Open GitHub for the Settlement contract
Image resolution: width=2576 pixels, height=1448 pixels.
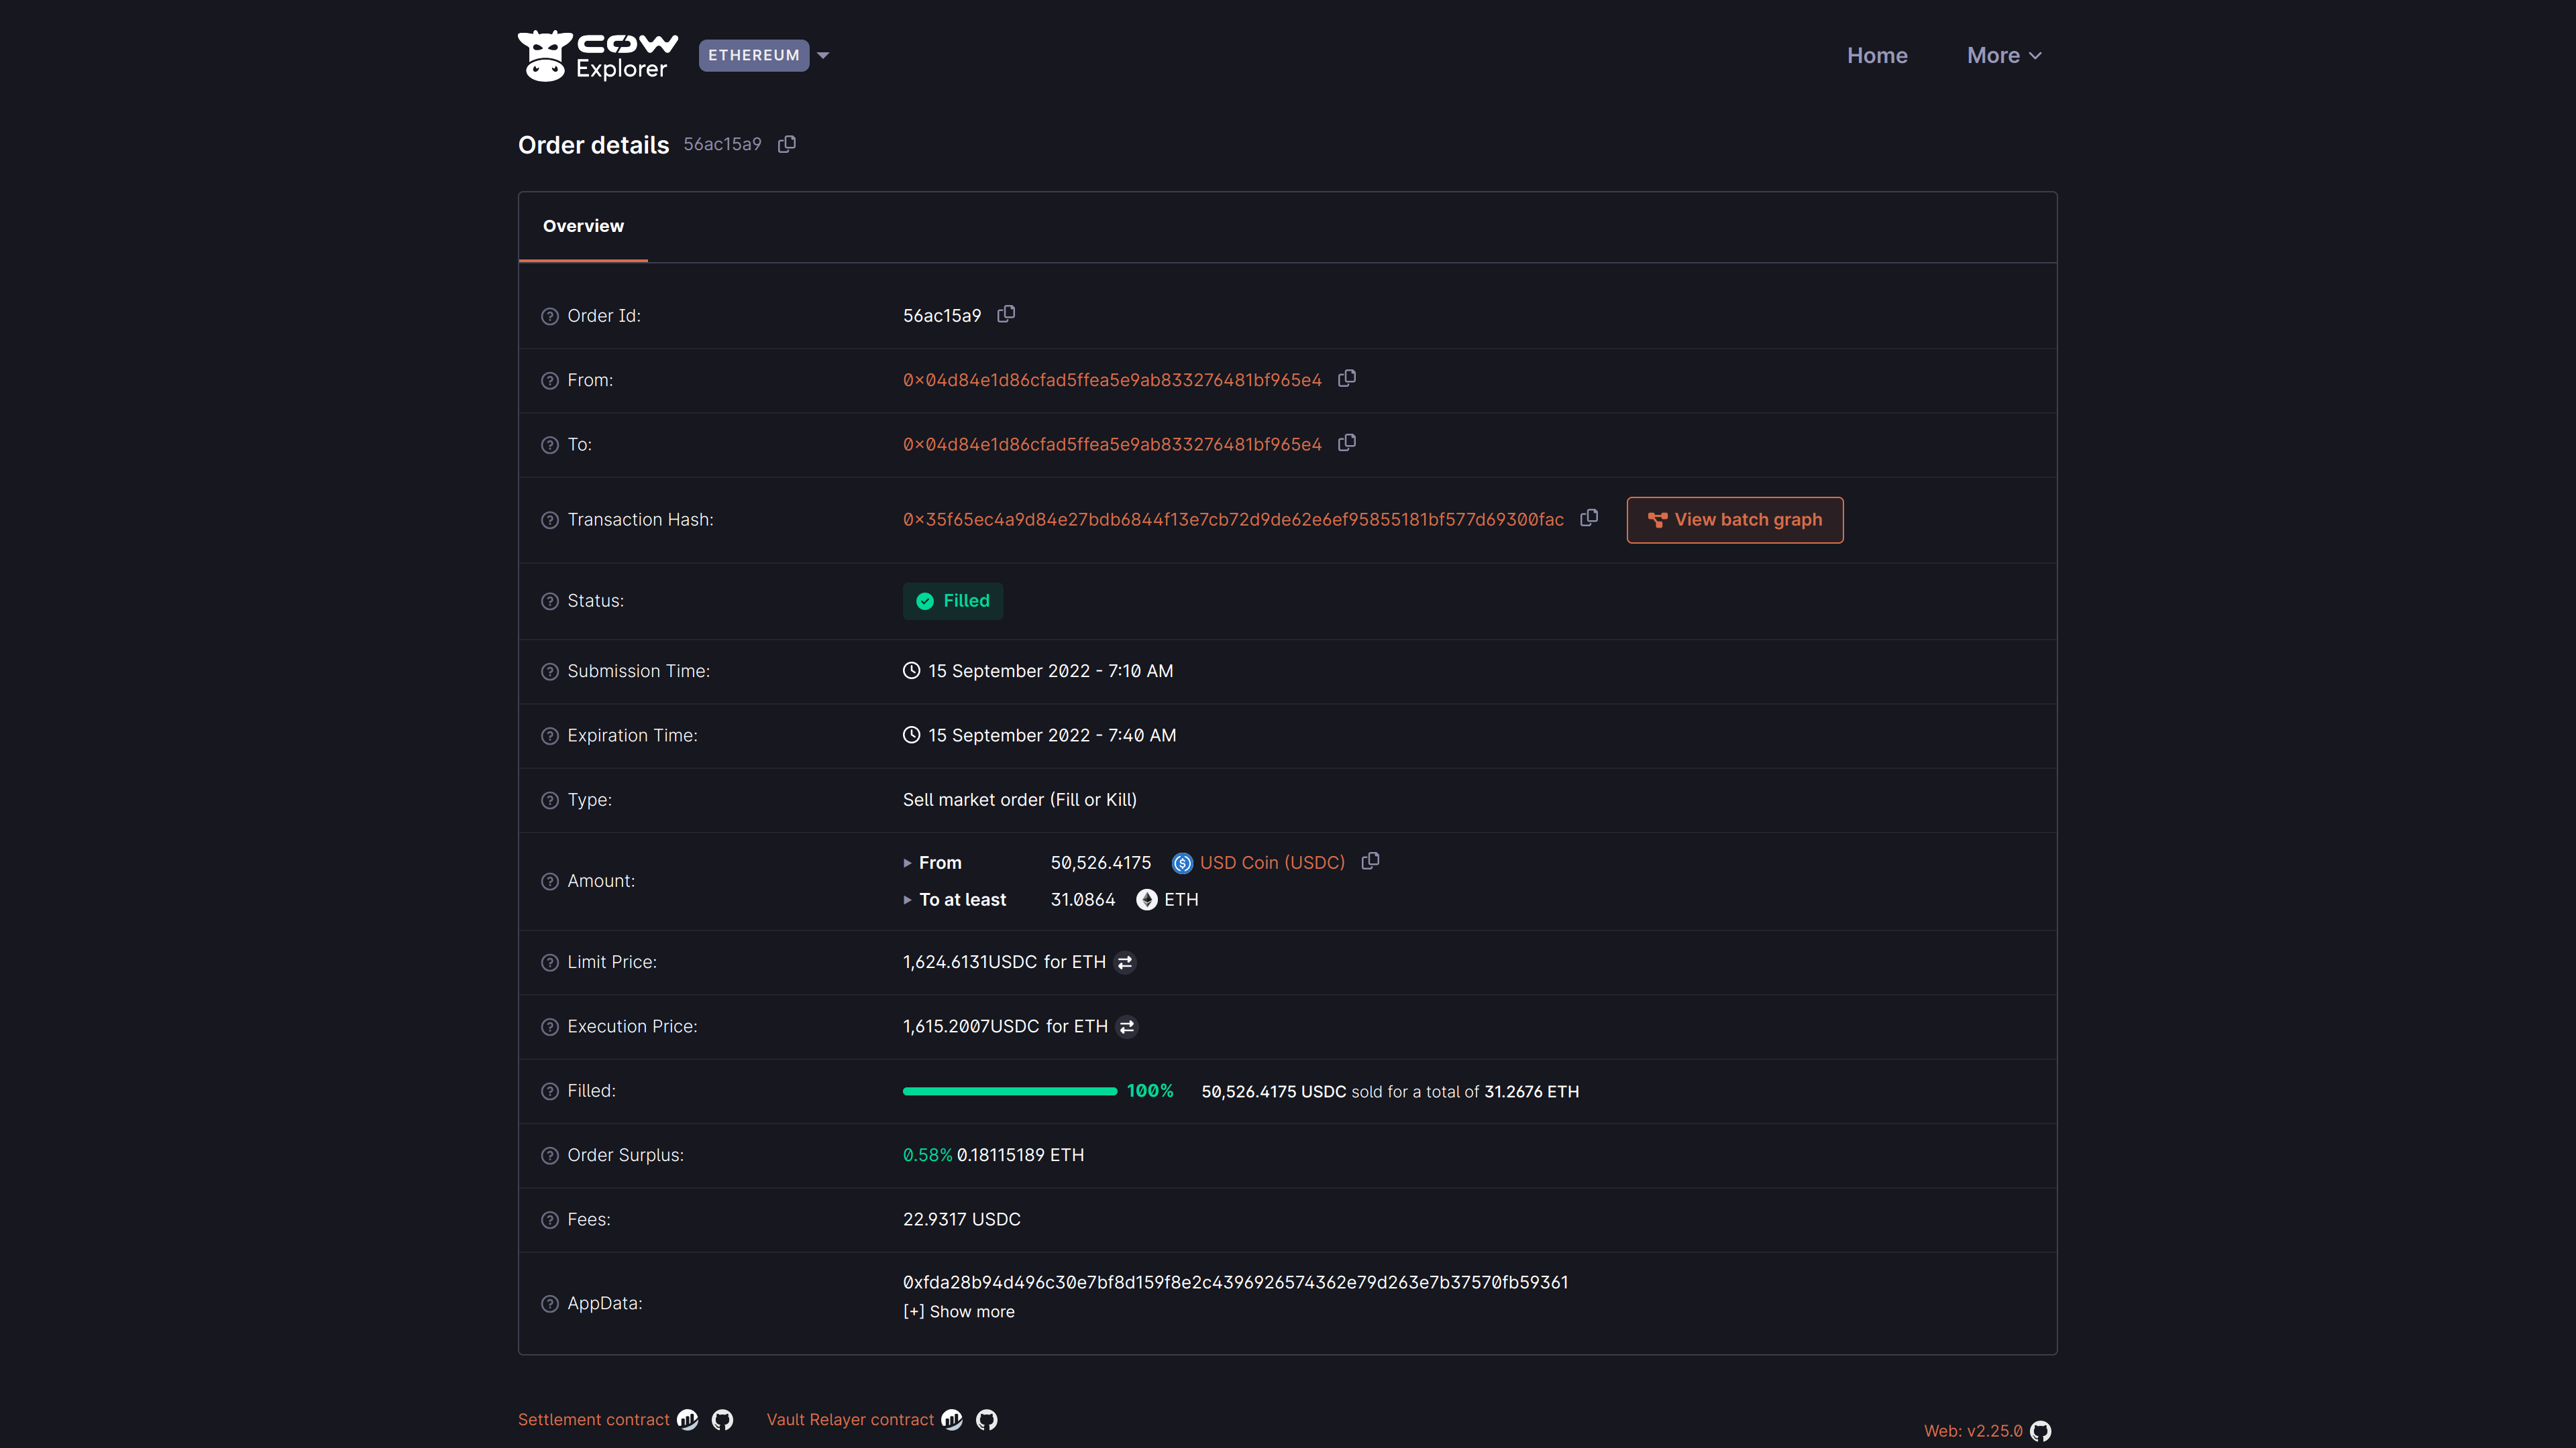722,1419
